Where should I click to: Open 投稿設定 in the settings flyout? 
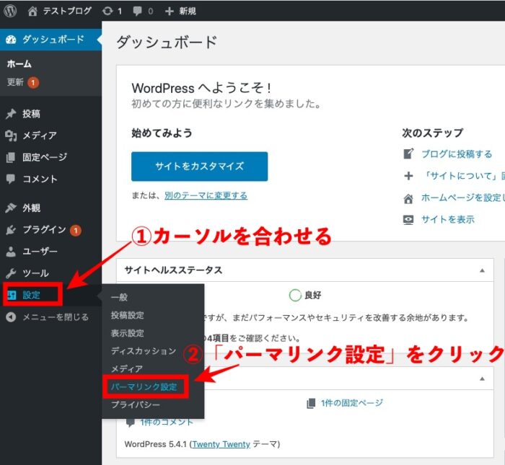[x=127, y=315]
